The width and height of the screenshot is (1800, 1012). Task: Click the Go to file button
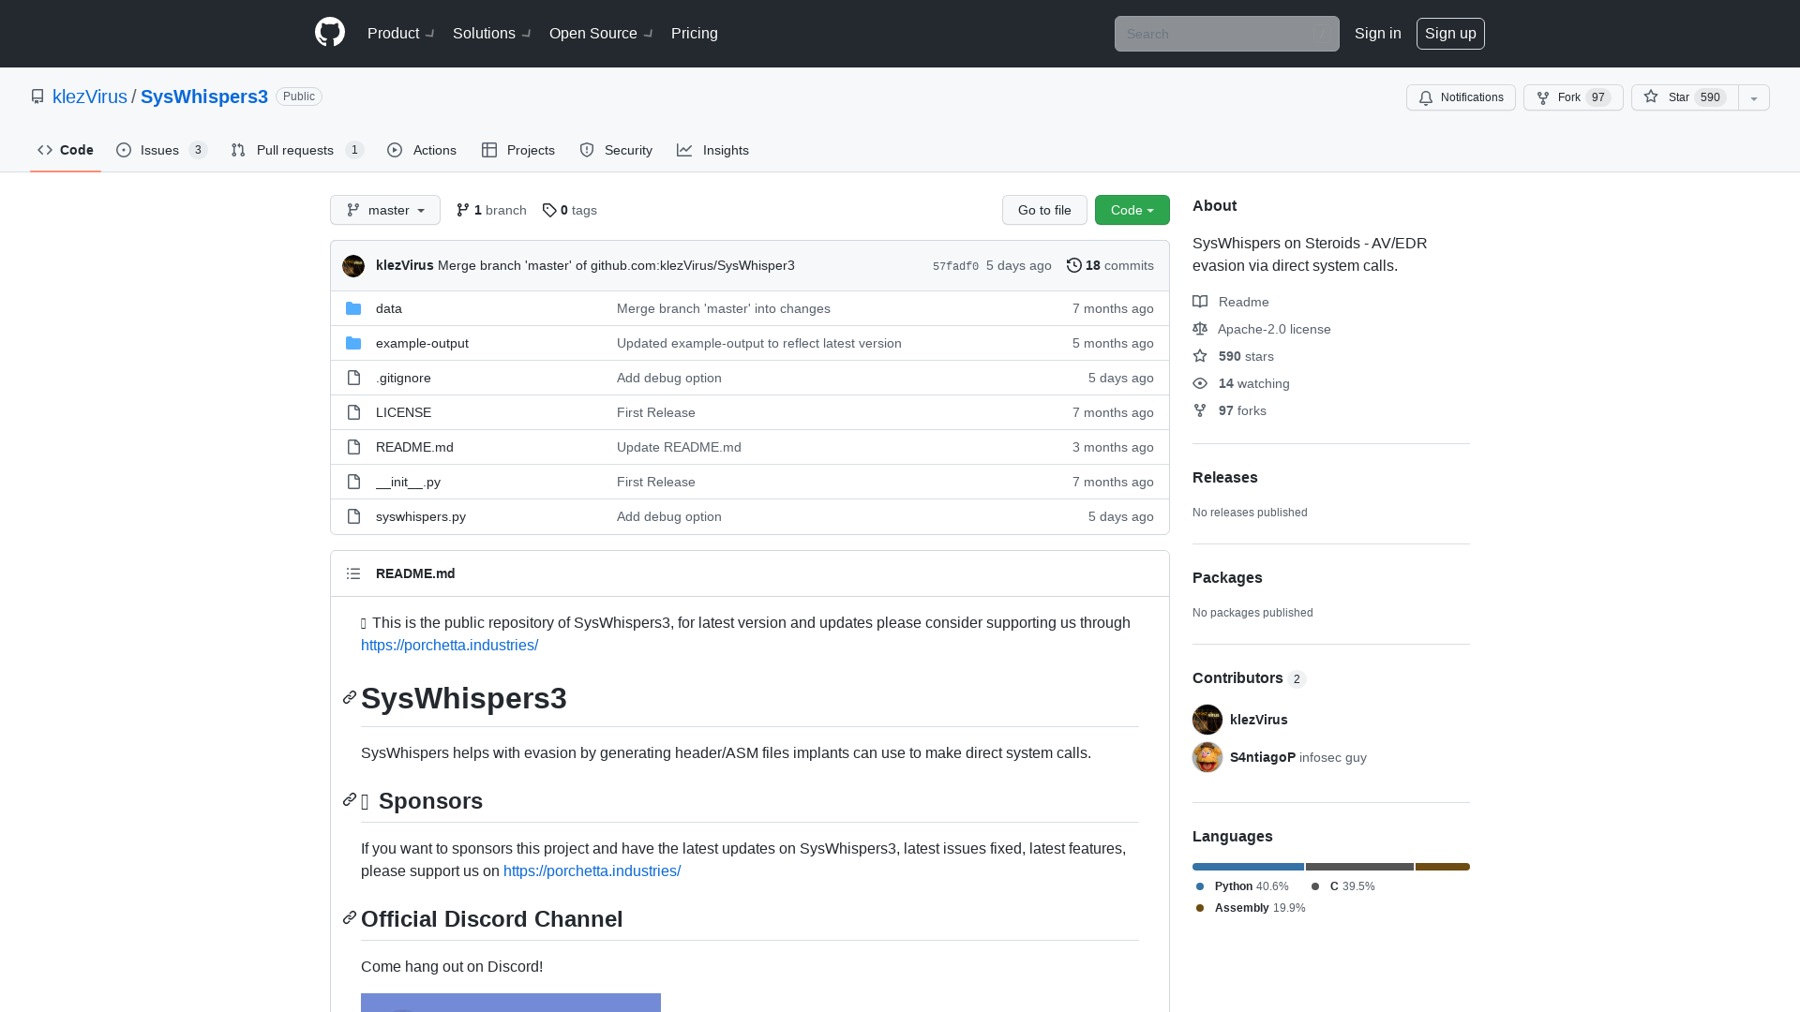point(1044,210)
